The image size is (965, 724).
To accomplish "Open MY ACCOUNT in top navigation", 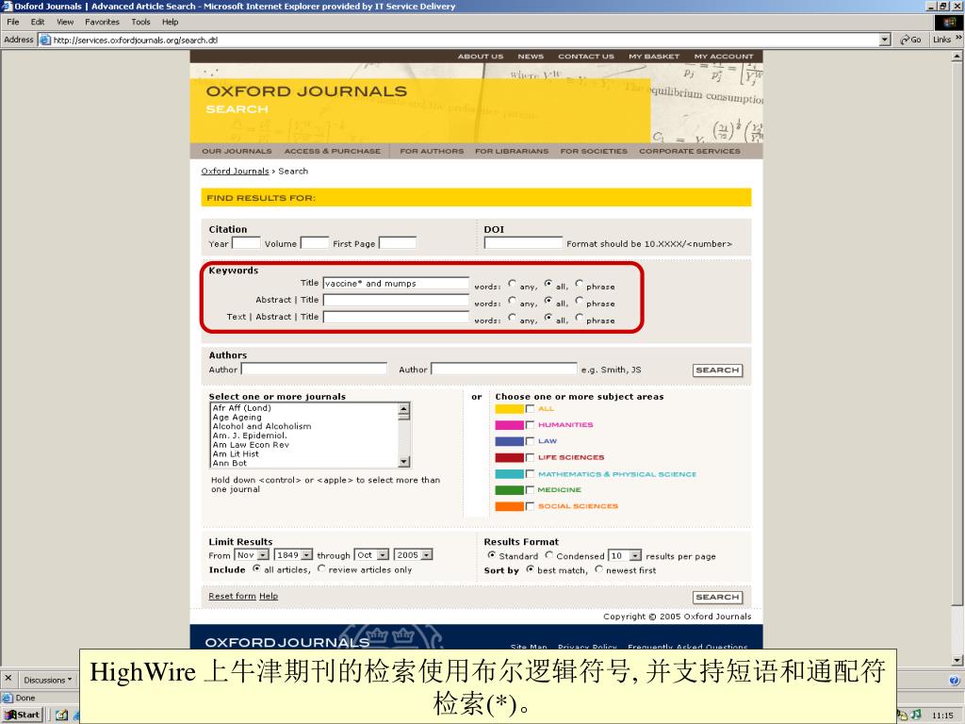I will tap(724, 56).
